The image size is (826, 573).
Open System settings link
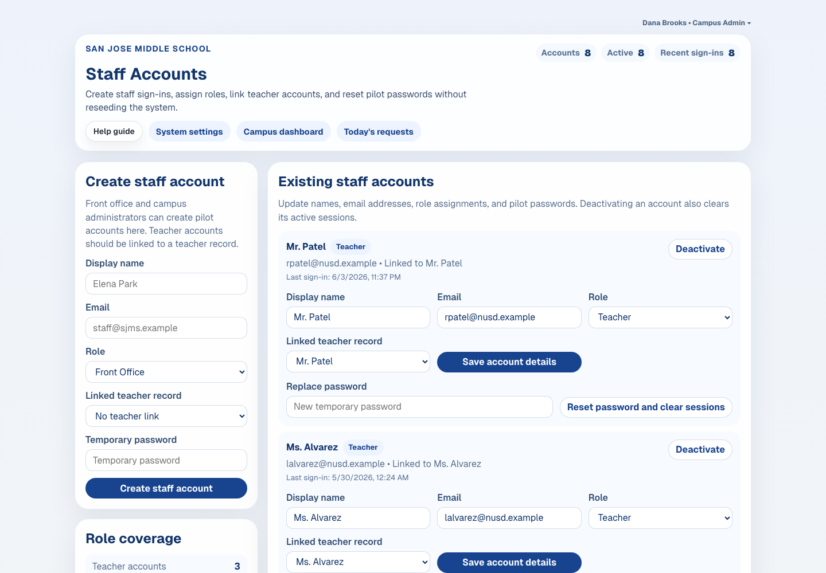189,132
